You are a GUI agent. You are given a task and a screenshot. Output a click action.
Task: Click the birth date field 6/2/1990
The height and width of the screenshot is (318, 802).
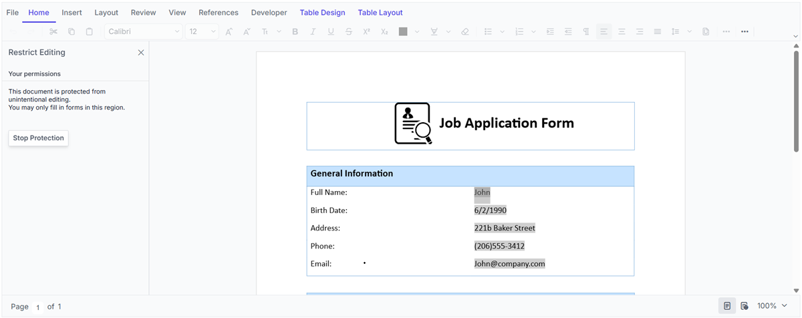point(490,210)
